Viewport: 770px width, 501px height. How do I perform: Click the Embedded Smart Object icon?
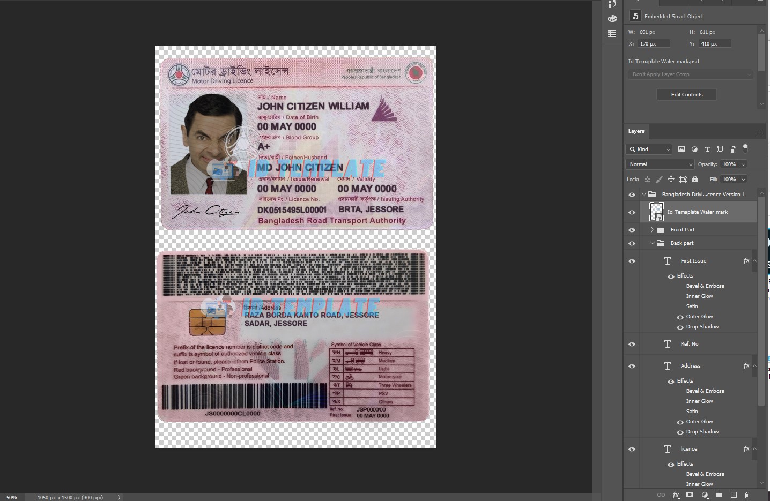pos(635,16)
